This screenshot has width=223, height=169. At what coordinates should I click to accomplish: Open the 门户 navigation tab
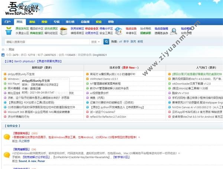click(7, 22)
